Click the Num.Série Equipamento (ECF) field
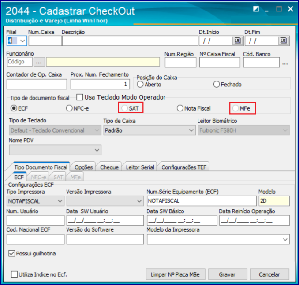Screen dimensions: 299x285 pos(202,201)
